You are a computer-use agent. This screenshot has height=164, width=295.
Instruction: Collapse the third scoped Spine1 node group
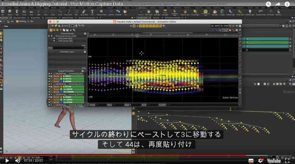pyautogui.click(x=52, y=94)
